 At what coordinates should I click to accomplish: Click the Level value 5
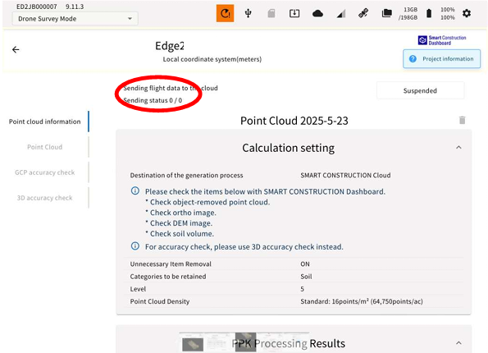tap(302, 289)
